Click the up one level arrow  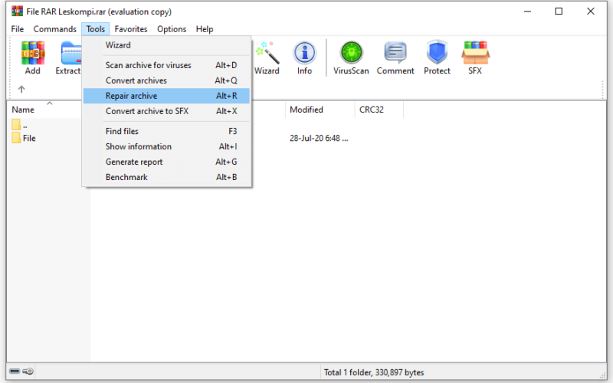tap(21, 90)
